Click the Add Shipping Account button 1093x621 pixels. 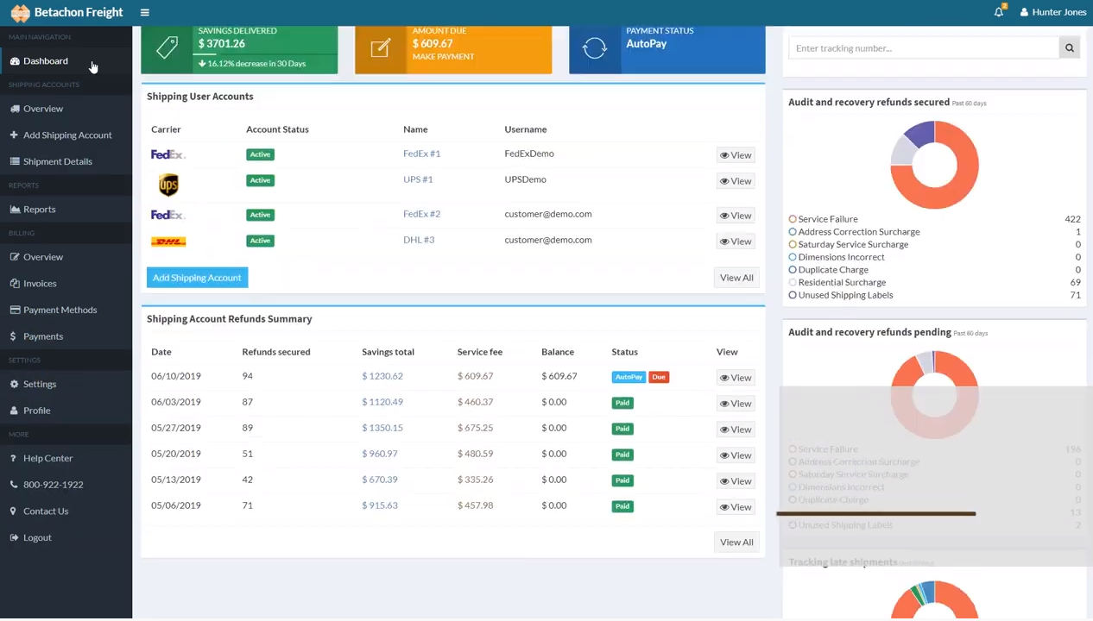[197, 277]
